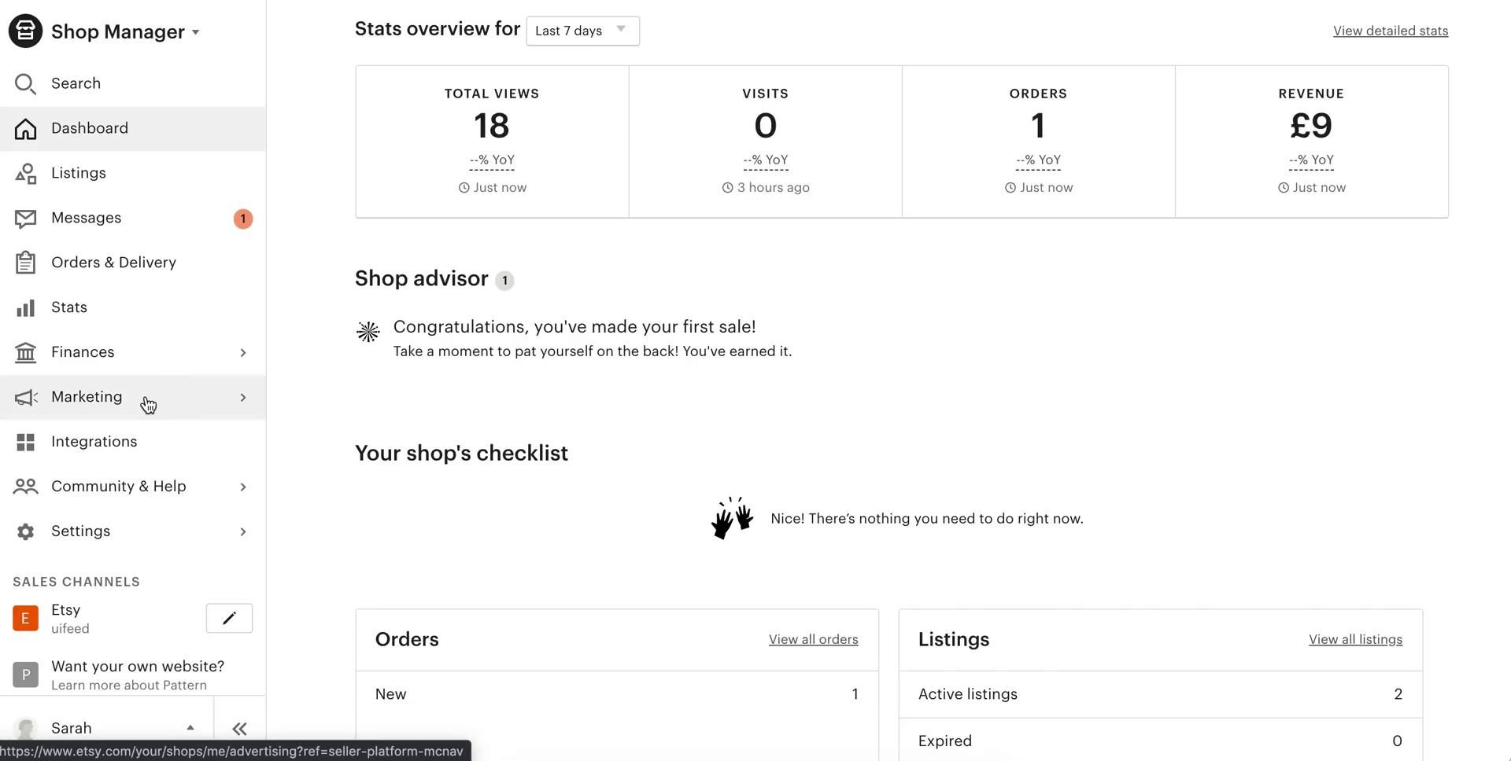Screen dimensions: 1511x761
Task: Click the View detailed stats link
Action: (x=1390, y=31)
